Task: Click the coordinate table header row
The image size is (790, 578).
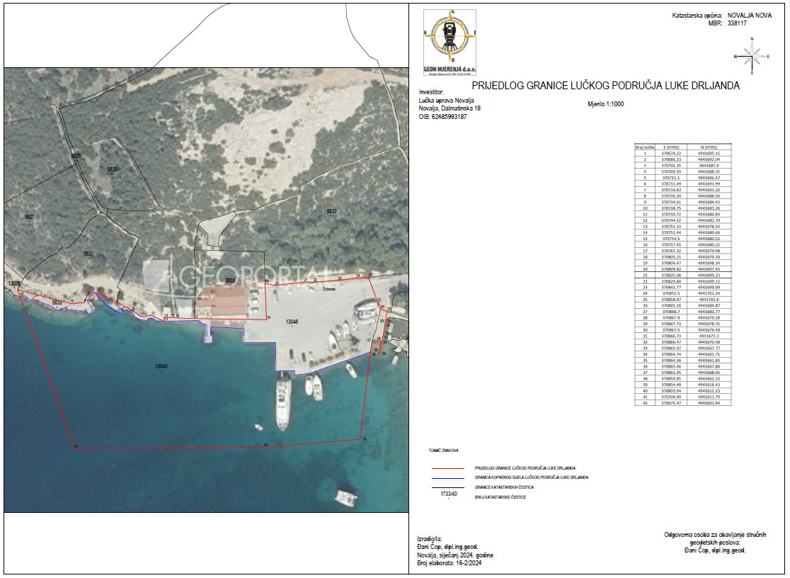Action: click(x=682, y=147)
